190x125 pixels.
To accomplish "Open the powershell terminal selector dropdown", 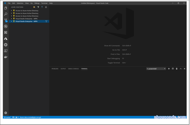I will [156, 69].
